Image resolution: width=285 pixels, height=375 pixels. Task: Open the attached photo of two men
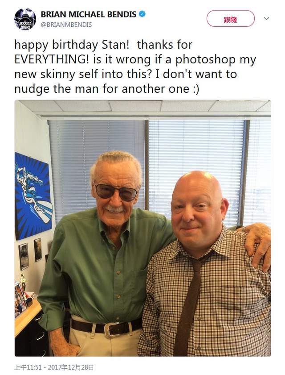[142, 228]
